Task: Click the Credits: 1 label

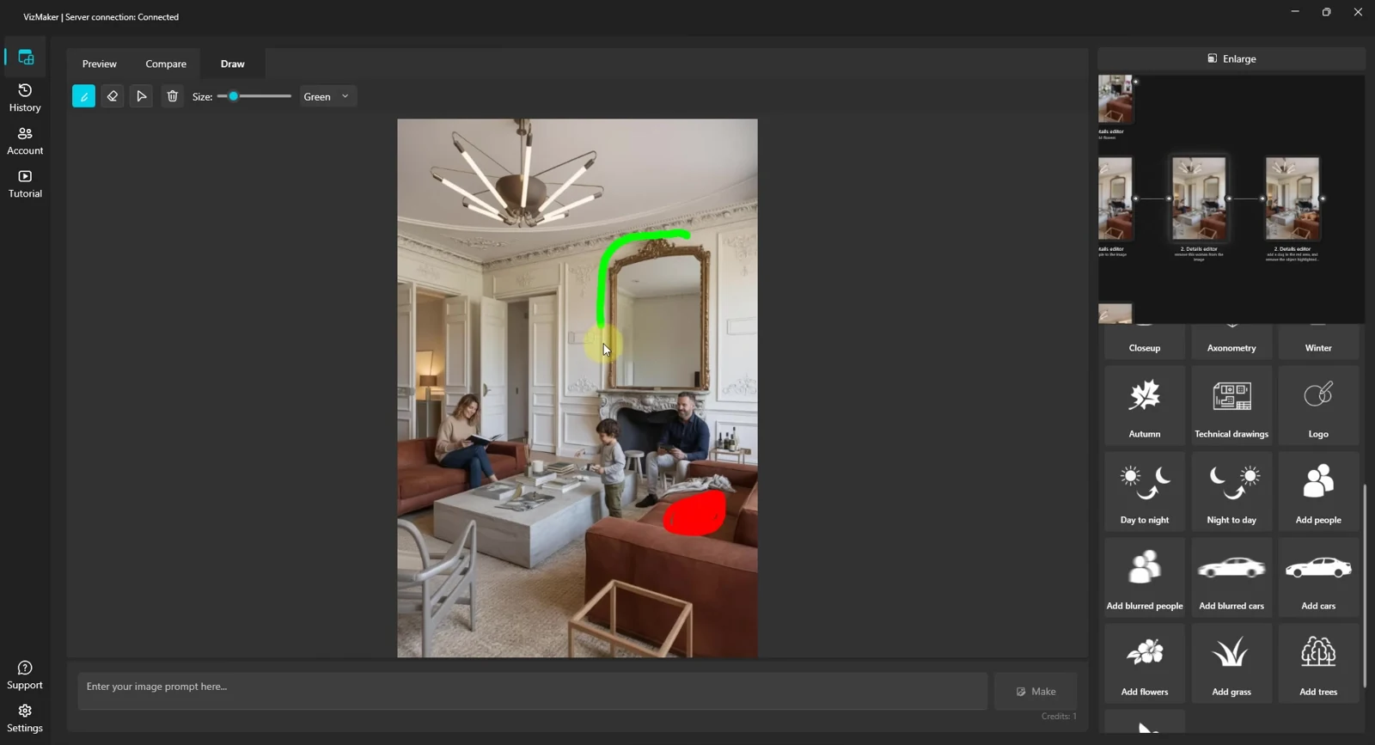Action: [1059, 716]
